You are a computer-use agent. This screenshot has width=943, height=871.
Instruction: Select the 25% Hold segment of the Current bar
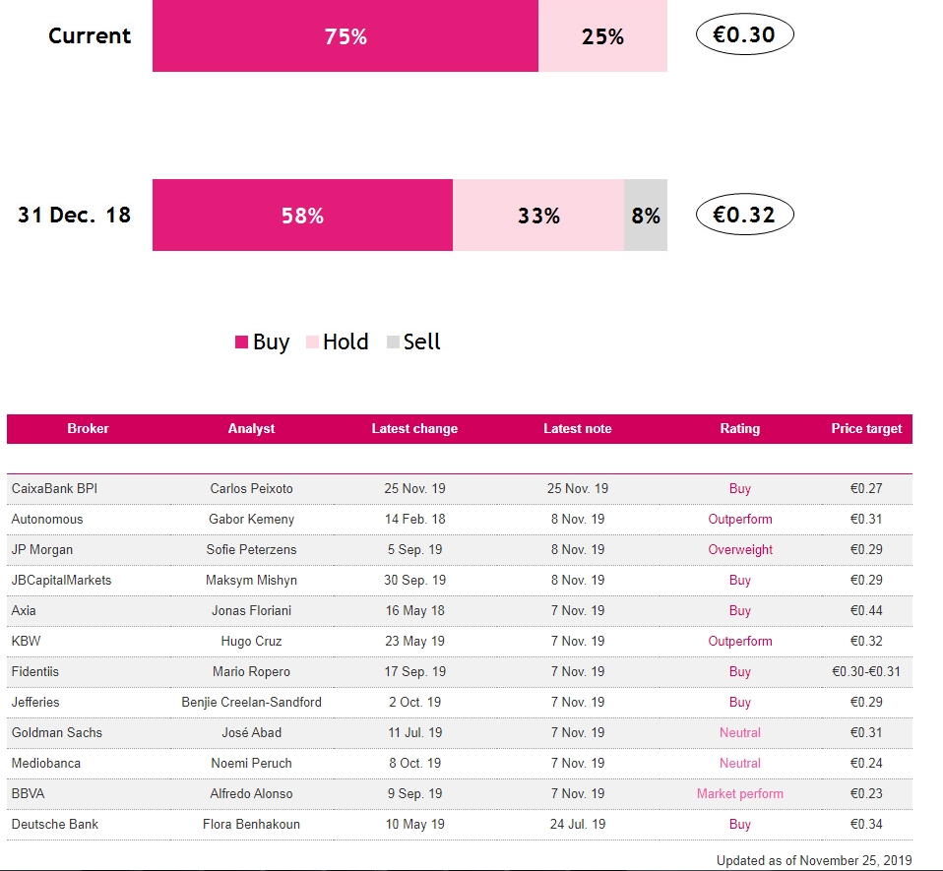[602, 36]
